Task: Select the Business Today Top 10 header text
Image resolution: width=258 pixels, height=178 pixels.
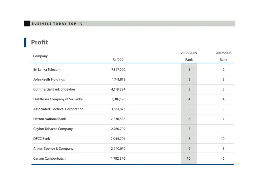Action: [57, 24]
